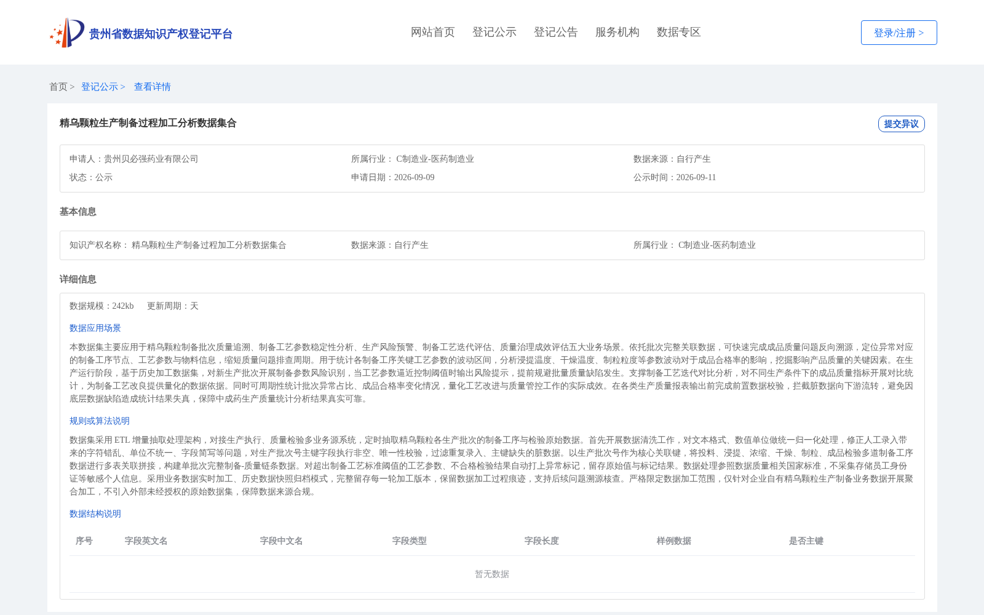Click 数据应用场景 heading

[x=95, y=328]
